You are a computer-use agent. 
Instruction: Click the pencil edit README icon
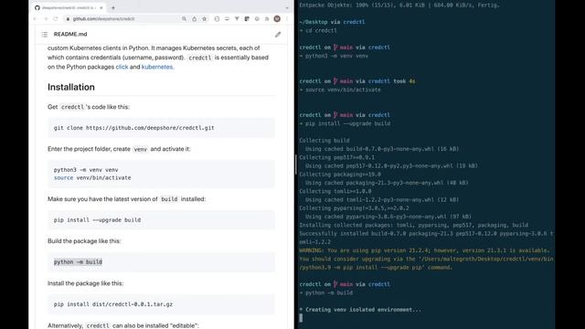point(278,35)
